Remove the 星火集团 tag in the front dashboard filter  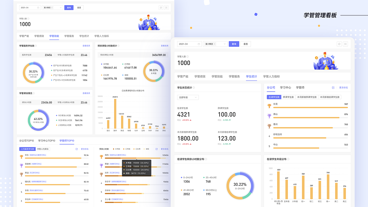pyautogui.click(x=214, y=44)
